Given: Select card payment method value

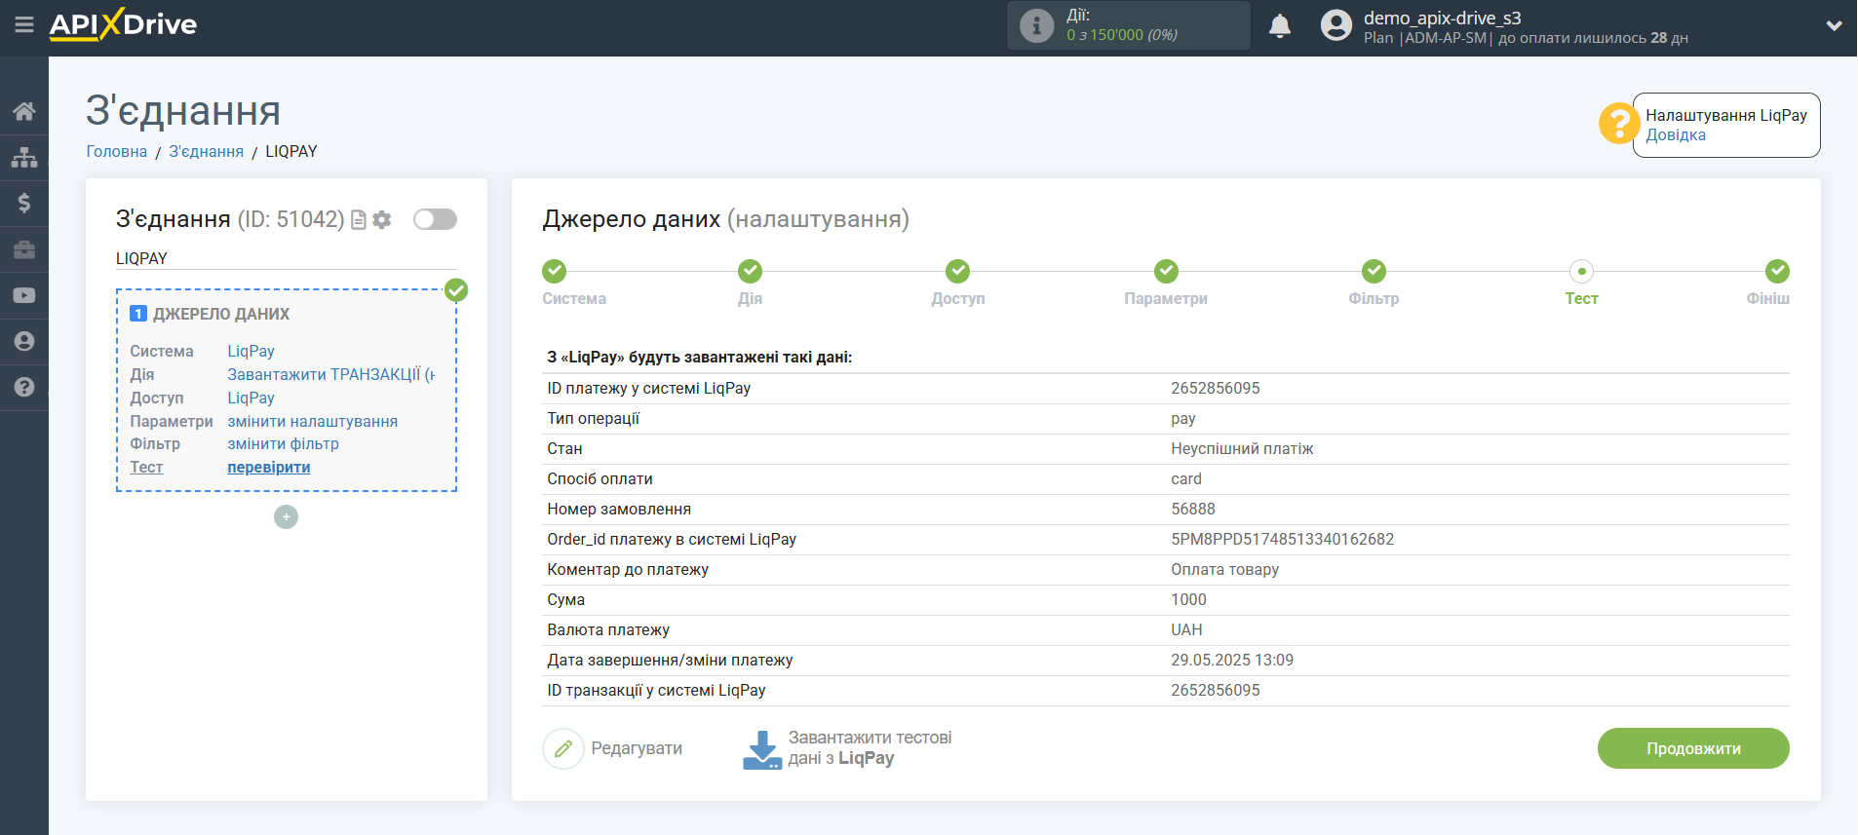Looking at the screenshot, I should [x=1186, y=478].
